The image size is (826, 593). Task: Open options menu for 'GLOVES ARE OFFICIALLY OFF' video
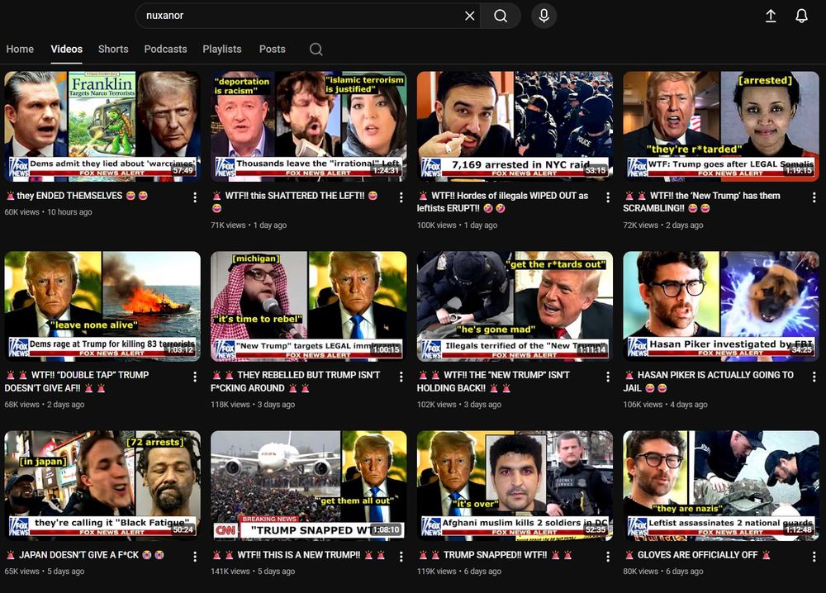click(x=814, y=557)
